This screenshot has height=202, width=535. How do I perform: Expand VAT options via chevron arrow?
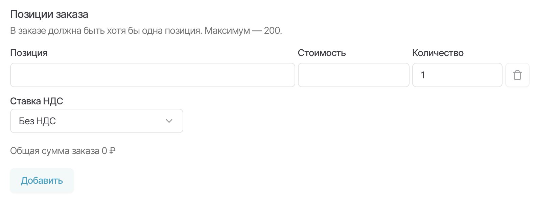[x=169, y=121]
